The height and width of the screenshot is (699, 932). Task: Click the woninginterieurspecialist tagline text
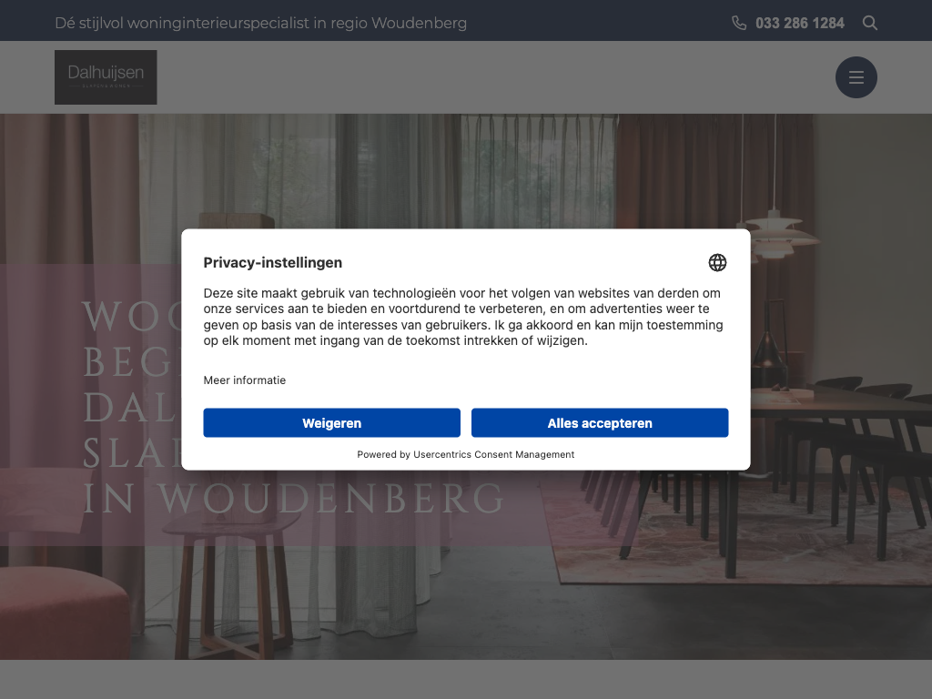click(260, 23)
